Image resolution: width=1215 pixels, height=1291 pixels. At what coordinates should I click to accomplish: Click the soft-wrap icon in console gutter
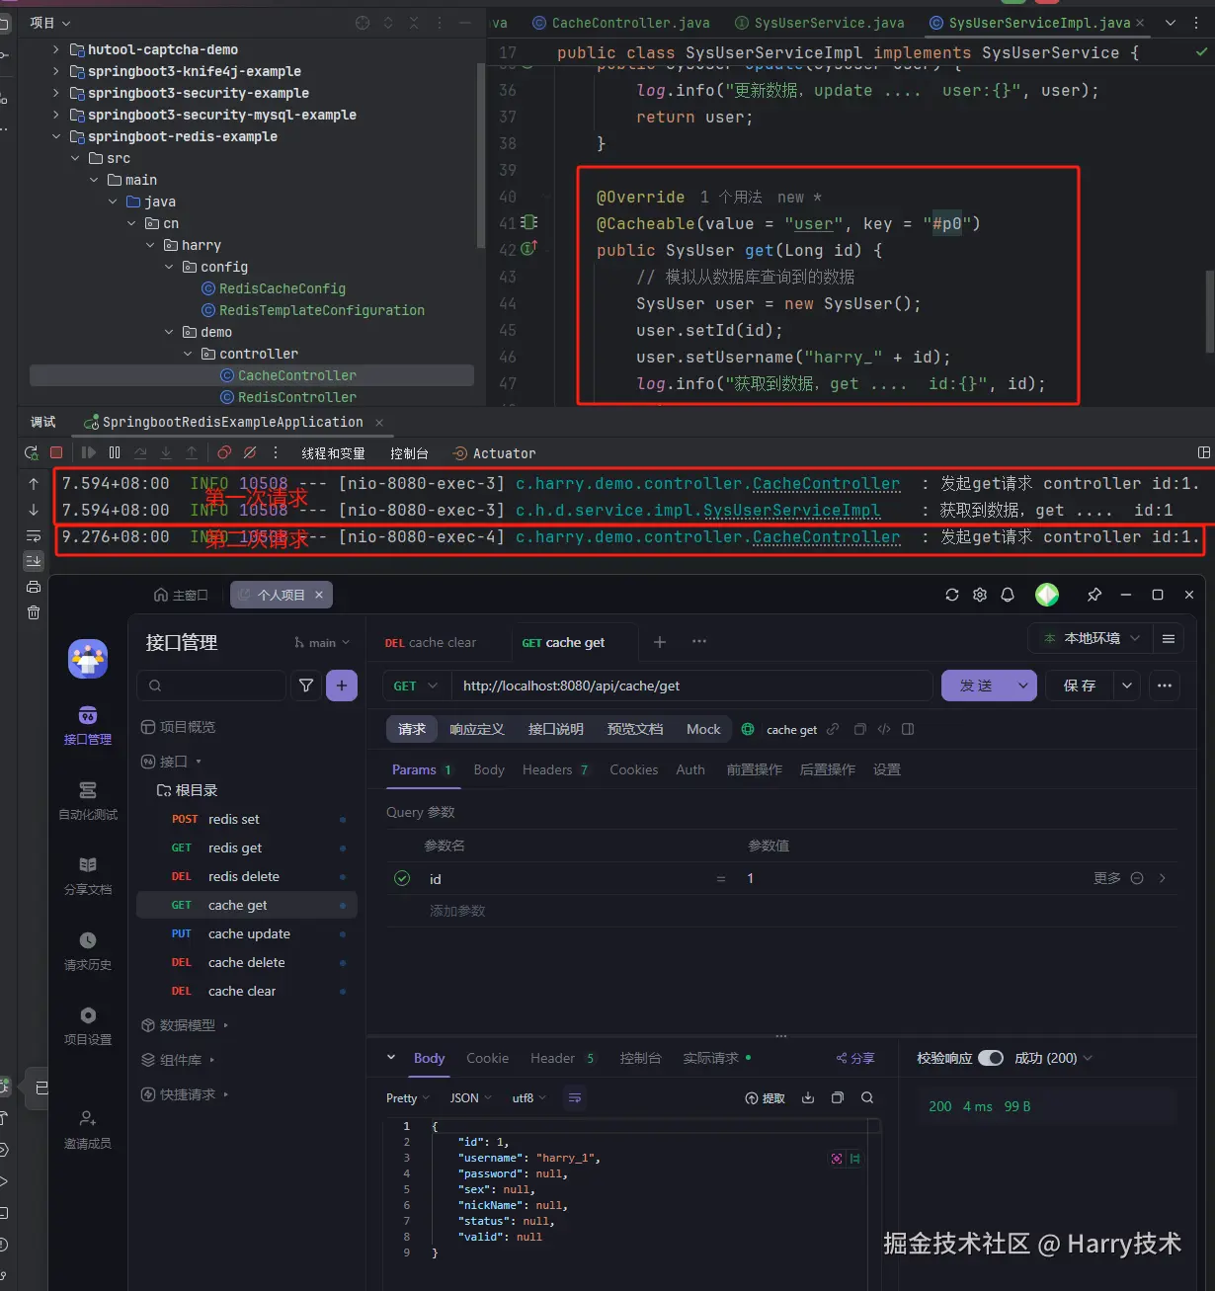pyautogui.click(x=34, y=535)
